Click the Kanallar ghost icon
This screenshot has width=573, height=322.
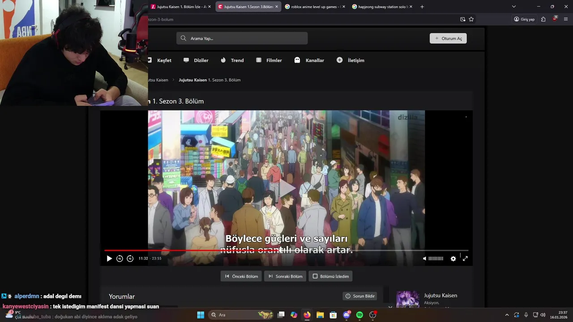point(297,60)
